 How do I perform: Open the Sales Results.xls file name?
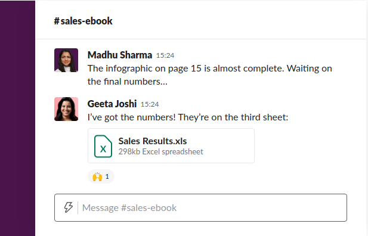pos(153,141)
